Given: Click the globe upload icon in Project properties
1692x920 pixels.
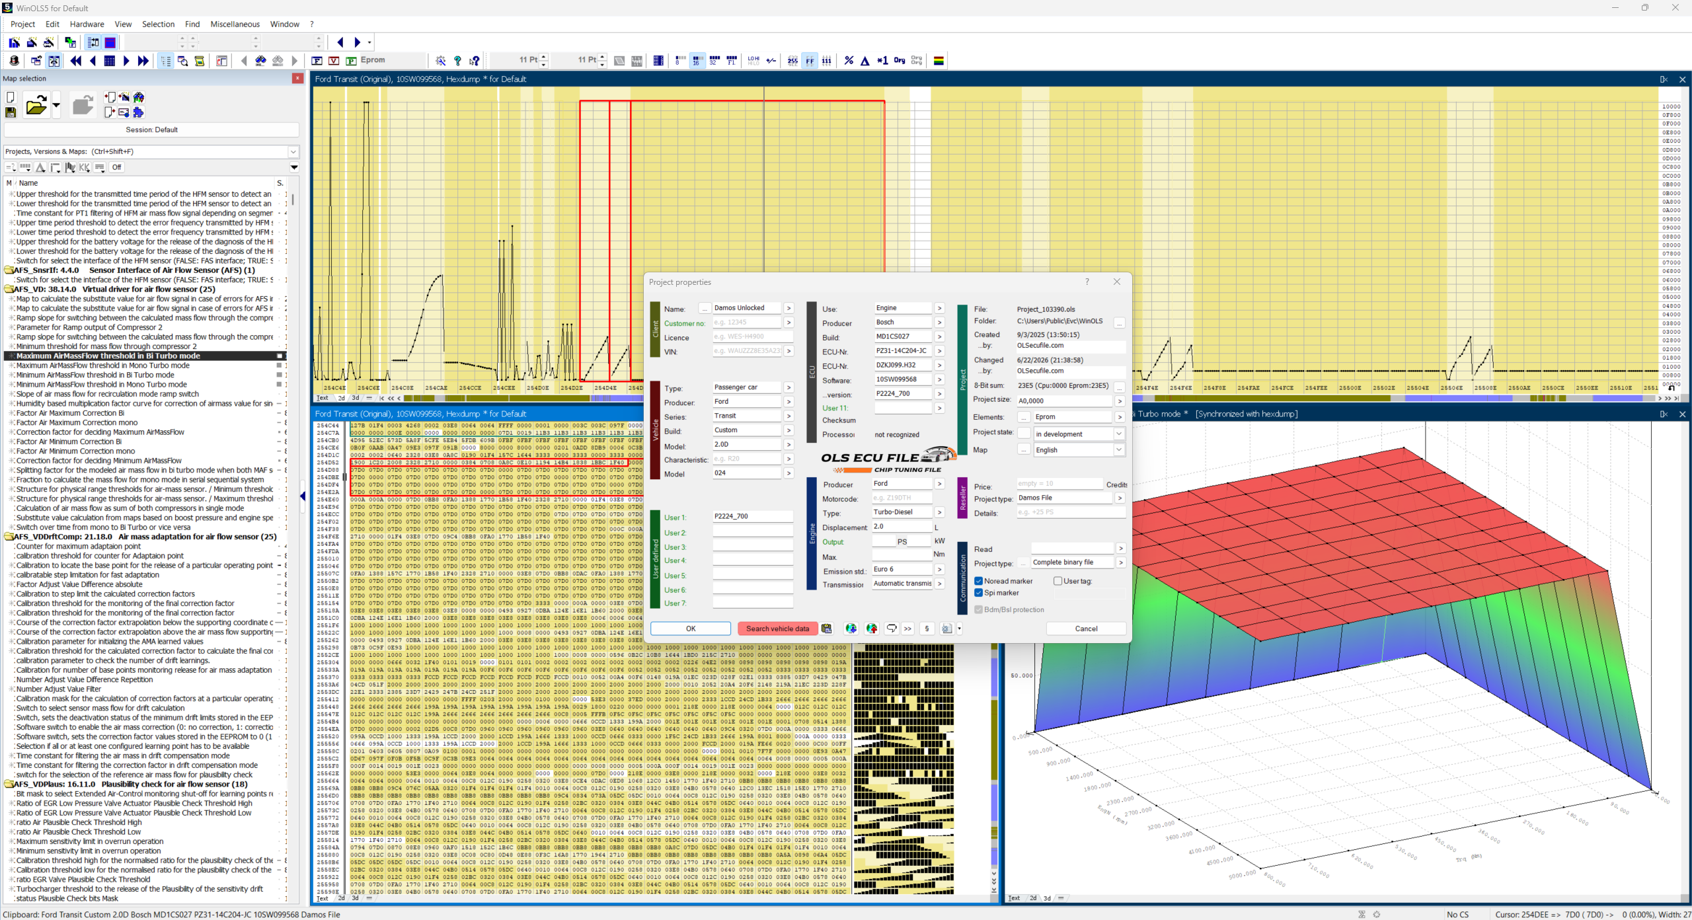Looking at the screenshot, I should coord(872,629).
